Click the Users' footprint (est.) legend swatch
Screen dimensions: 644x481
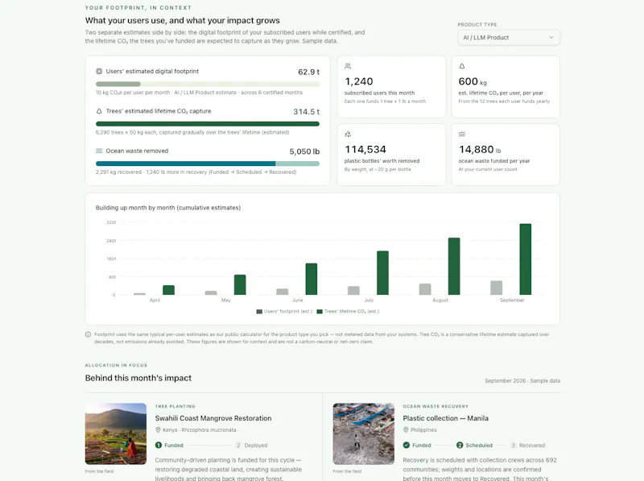tap(259, 312)
